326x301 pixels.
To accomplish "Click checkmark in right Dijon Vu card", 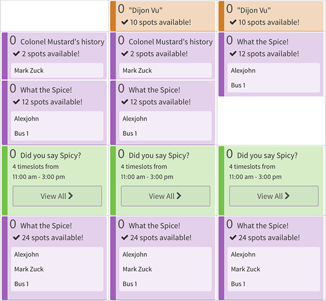I will (x=233, y=22).
